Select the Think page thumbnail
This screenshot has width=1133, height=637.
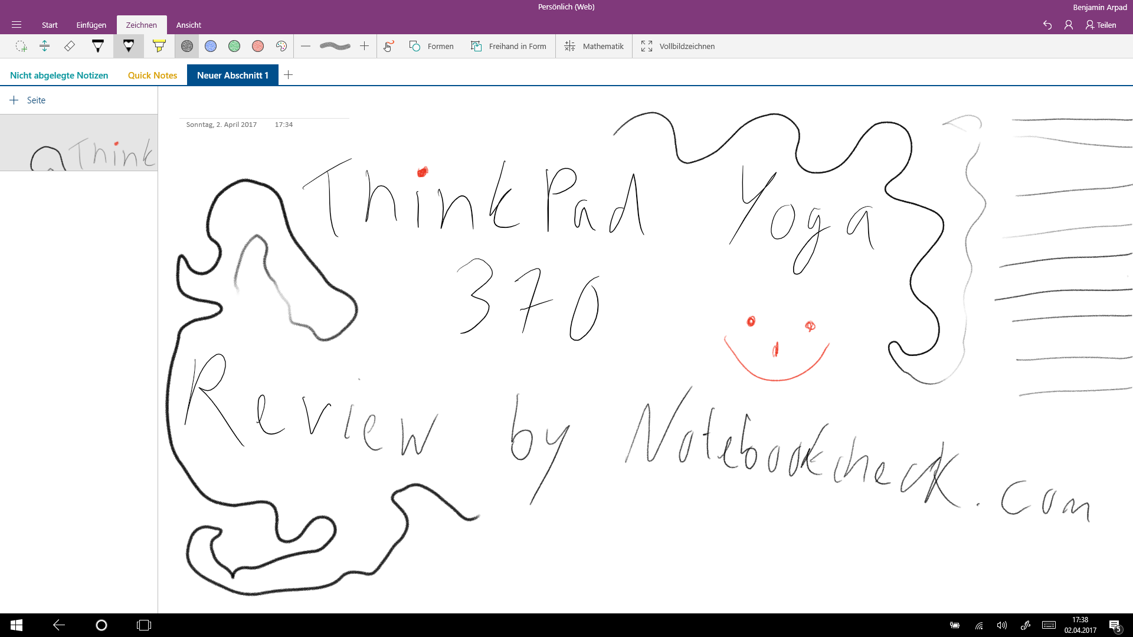point(78,142)
